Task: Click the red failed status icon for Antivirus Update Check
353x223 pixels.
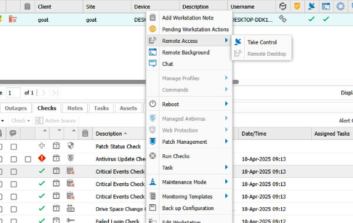Action: tap(42, 158)
